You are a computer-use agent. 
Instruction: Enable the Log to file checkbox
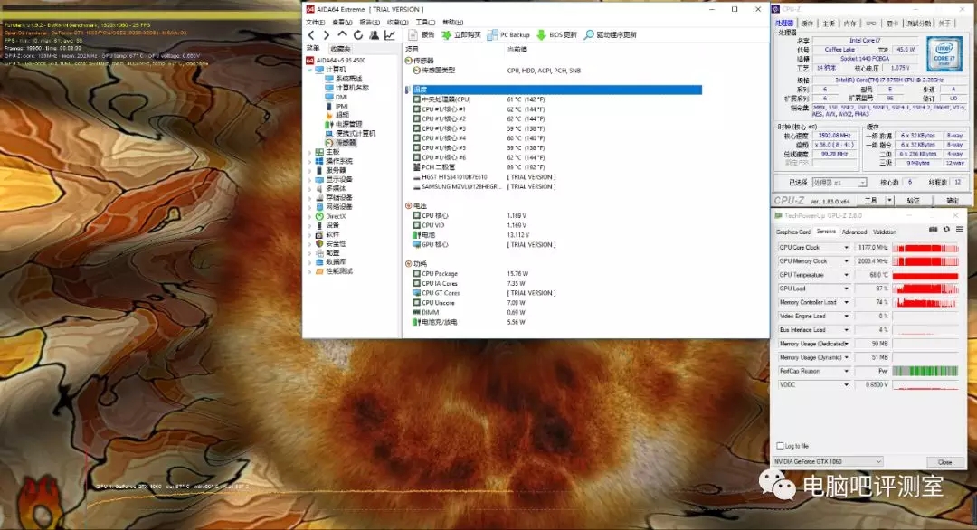pos(781,446)
